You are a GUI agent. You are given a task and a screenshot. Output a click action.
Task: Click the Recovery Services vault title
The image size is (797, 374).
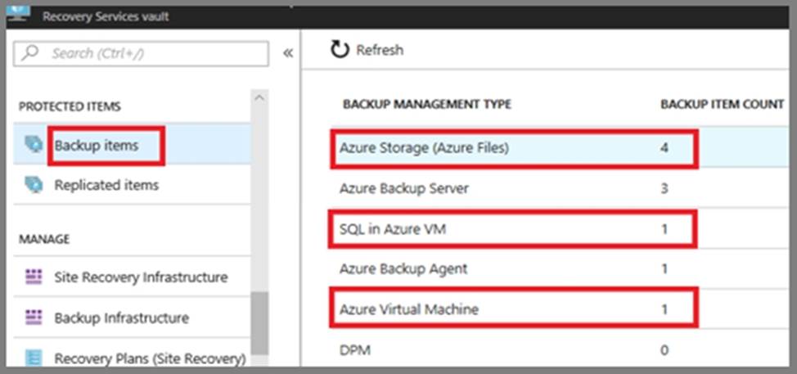click(x=106, y=16)
